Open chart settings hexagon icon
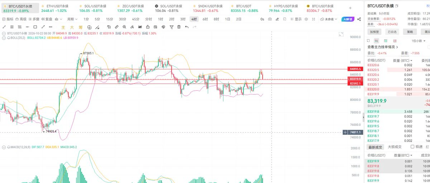Image resolution: width=430 pixels, height=183 pixels. [306, 19]
